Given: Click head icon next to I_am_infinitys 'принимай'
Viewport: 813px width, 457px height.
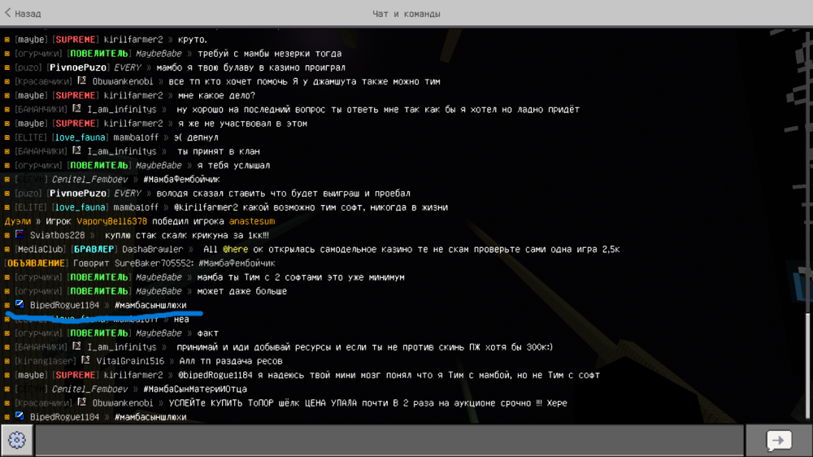Looking at the screenshot, I should pos(76,346).
